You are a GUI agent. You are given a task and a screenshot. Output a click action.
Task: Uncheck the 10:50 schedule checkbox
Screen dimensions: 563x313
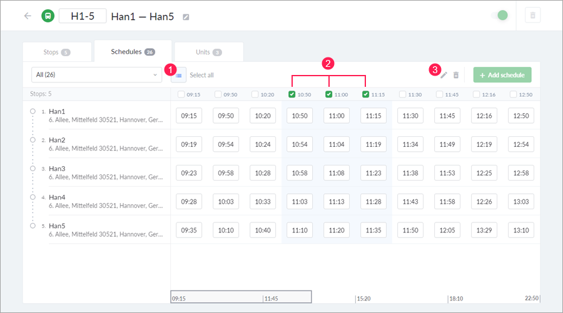click(x=292, y=95)
